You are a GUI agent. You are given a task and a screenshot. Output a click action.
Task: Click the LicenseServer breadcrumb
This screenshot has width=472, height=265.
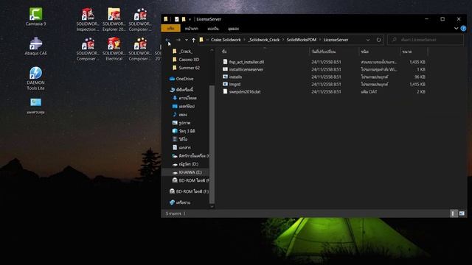tap(336, 40)
